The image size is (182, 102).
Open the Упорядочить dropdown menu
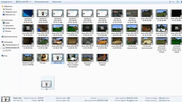[7, 2]
